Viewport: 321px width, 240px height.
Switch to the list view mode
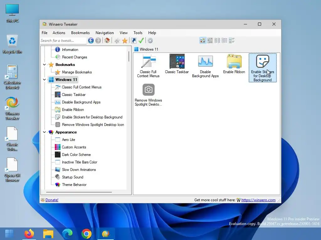click(x=217, y=40)
